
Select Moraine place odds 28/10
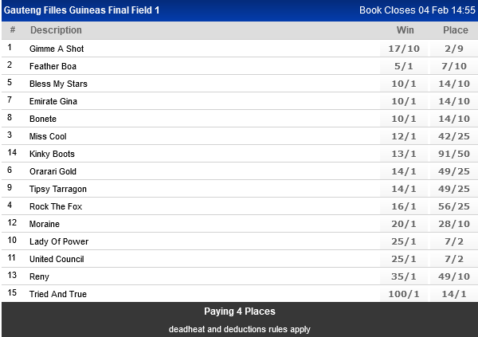click(x=456, y=224)
